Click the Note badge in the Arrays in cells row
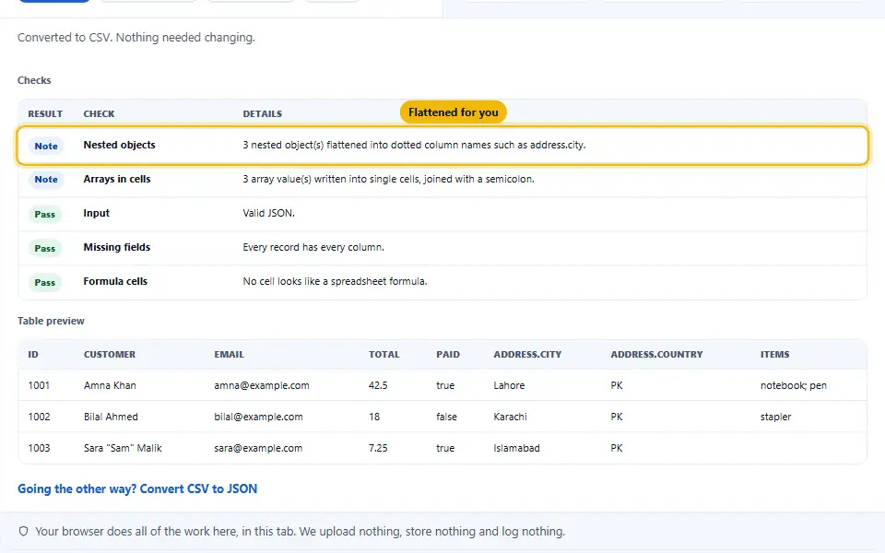Screen dimensions: 885x553 (x=46, y=180)
